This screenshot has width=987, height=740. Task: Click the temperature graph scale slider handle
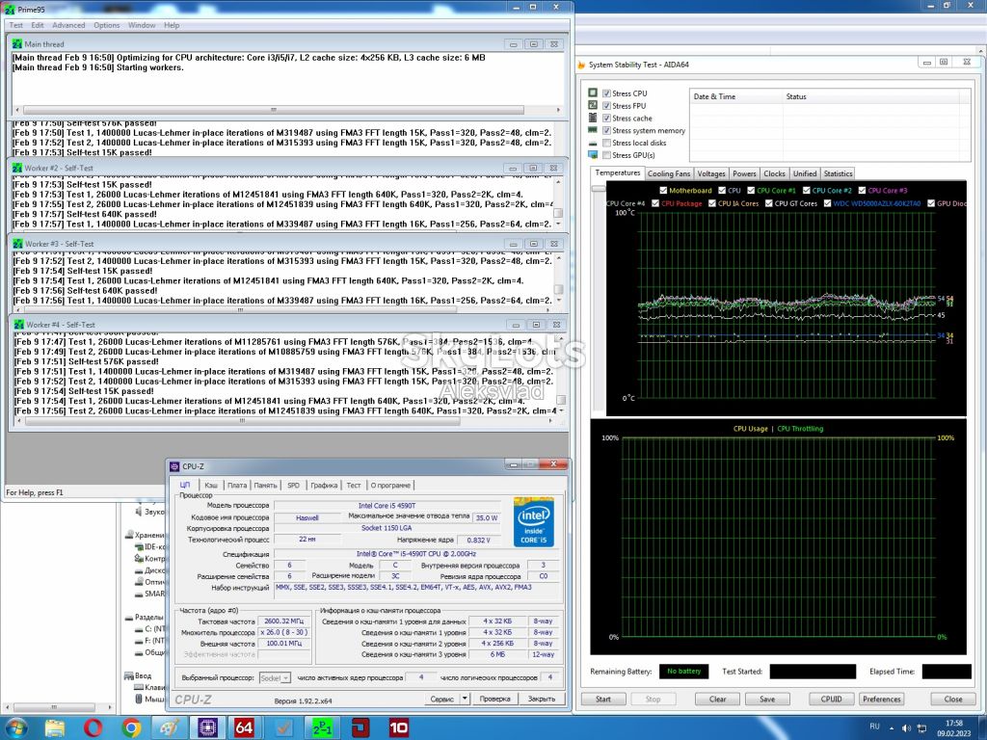click(x=599, y=188)
